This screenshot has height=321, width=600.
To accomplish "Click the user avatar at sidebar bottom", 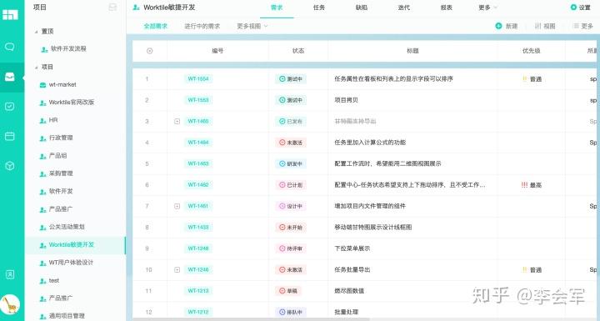I will point(10,305).
